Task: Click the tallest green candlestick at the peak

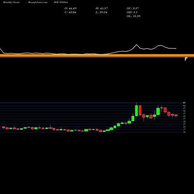Action: 137,111
